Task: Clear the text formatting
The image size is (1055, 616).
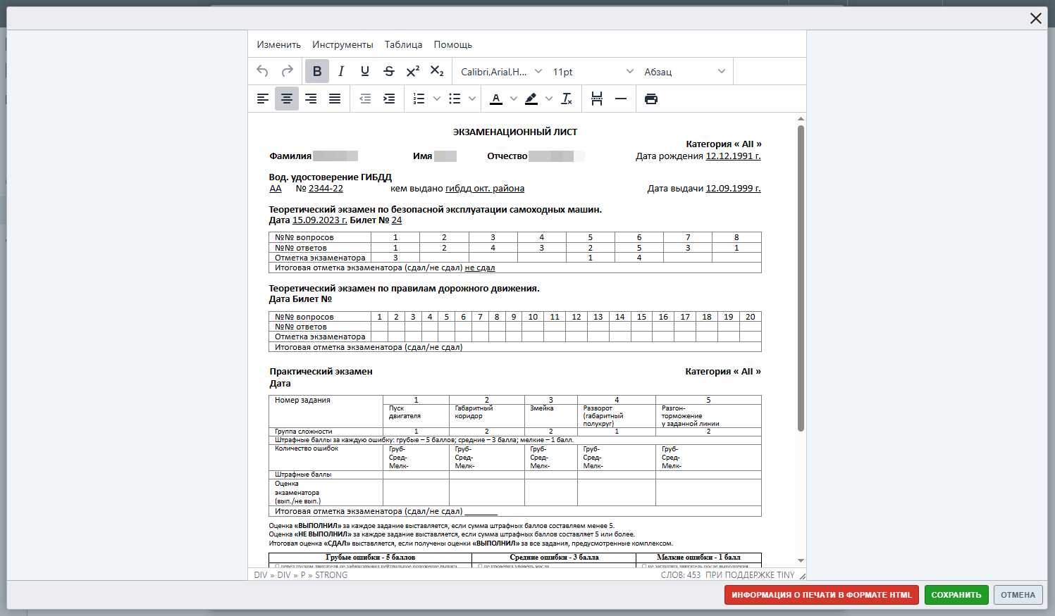Action: pyautogui.click(x=567, y=99)
